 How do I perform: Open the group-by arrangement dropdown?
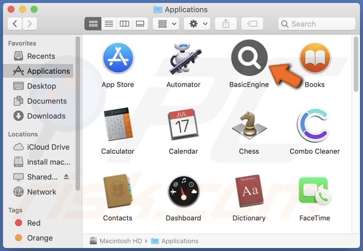[166, 23]
